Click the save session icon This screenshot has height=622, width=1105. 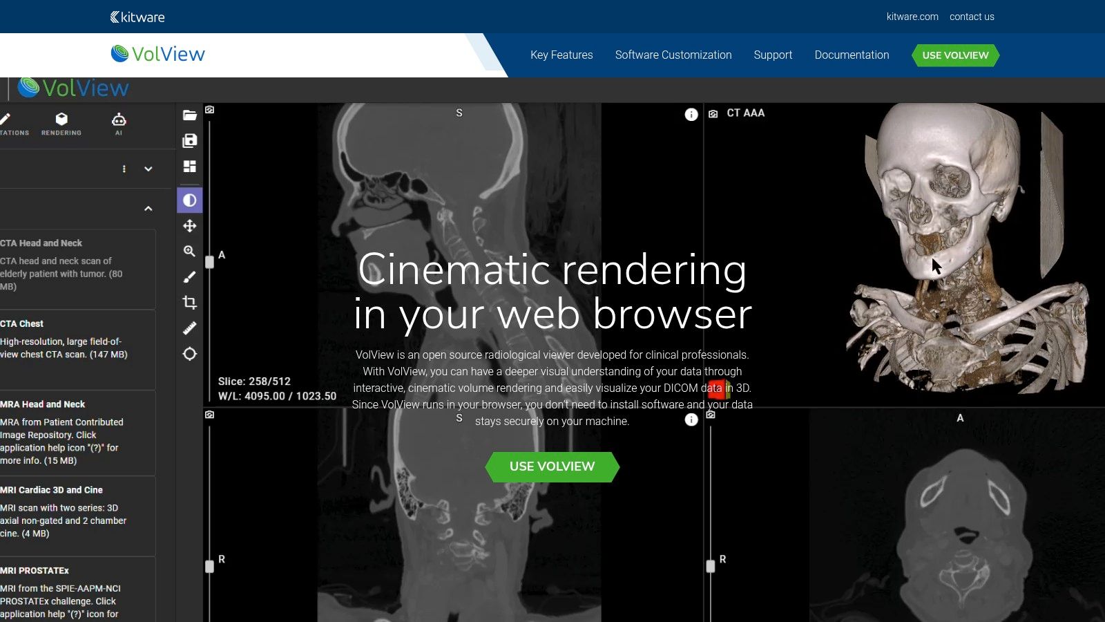(190, 140)
